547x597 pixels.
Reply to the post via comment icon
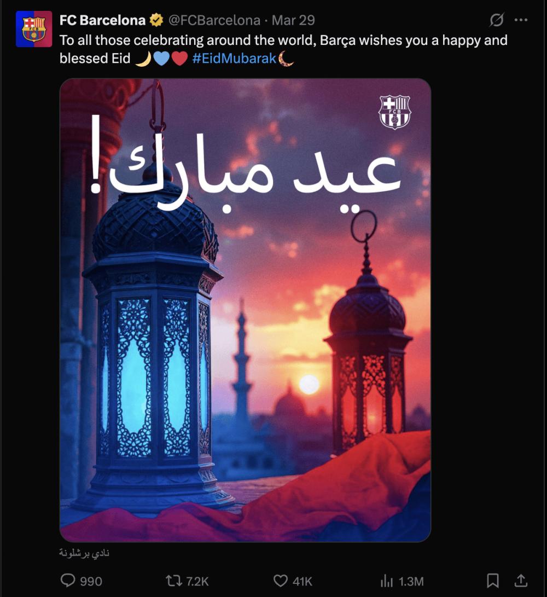tap(82, 581)
